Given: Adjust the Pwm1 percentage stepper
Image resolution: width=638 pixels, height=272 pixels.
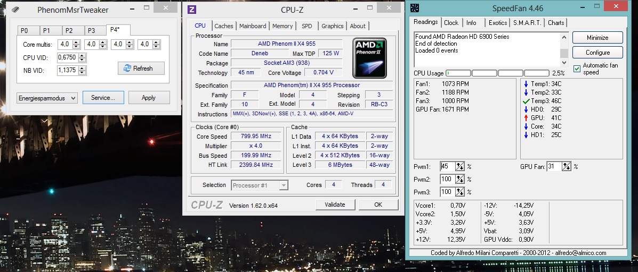Looking at the screenshot, I should (x=459, y=167).
